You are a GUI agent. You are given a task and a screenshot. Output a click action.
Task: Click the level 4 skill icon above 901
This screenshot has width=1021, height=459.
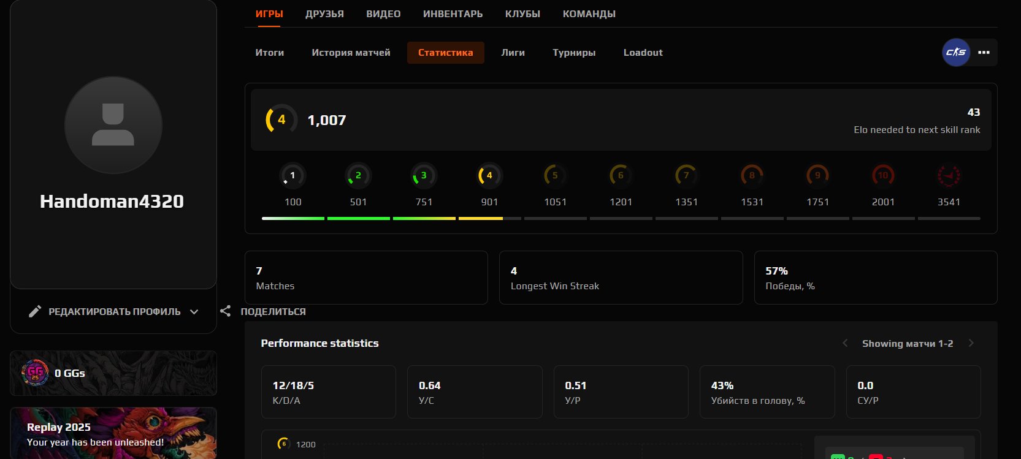tap(489, 176)
